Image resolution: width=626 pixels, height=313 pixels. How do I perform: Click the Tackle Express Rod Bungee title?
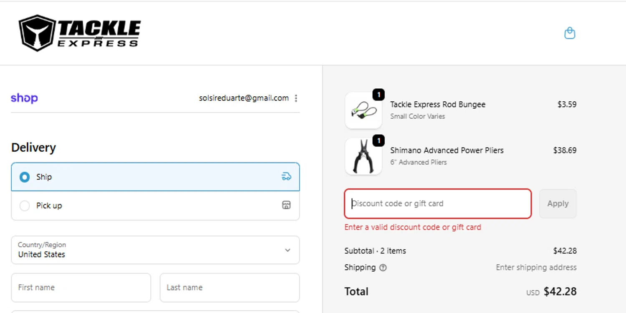click(x=438, y=105)
